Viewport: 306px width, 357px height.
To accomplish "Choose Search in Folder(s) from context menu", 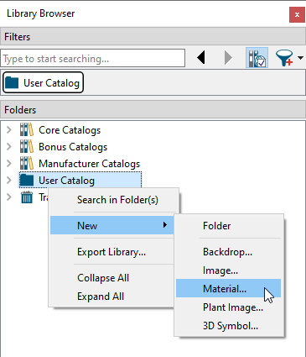I will pyautogui.click(x=114, y=200).
